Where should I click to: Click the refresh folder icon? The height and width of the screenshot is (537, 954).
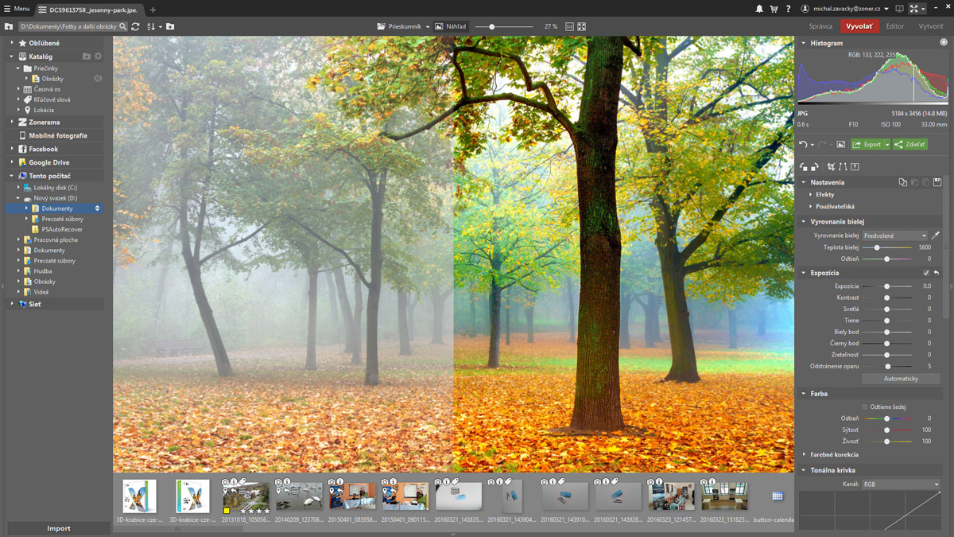click(136, 26)
